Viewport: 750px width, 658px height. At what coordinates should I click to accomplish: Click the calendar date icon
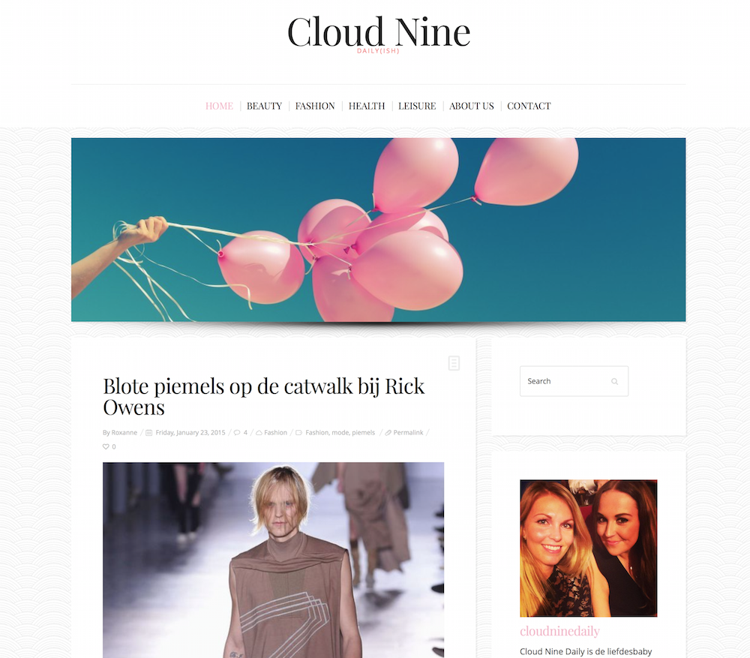point(148,433)
